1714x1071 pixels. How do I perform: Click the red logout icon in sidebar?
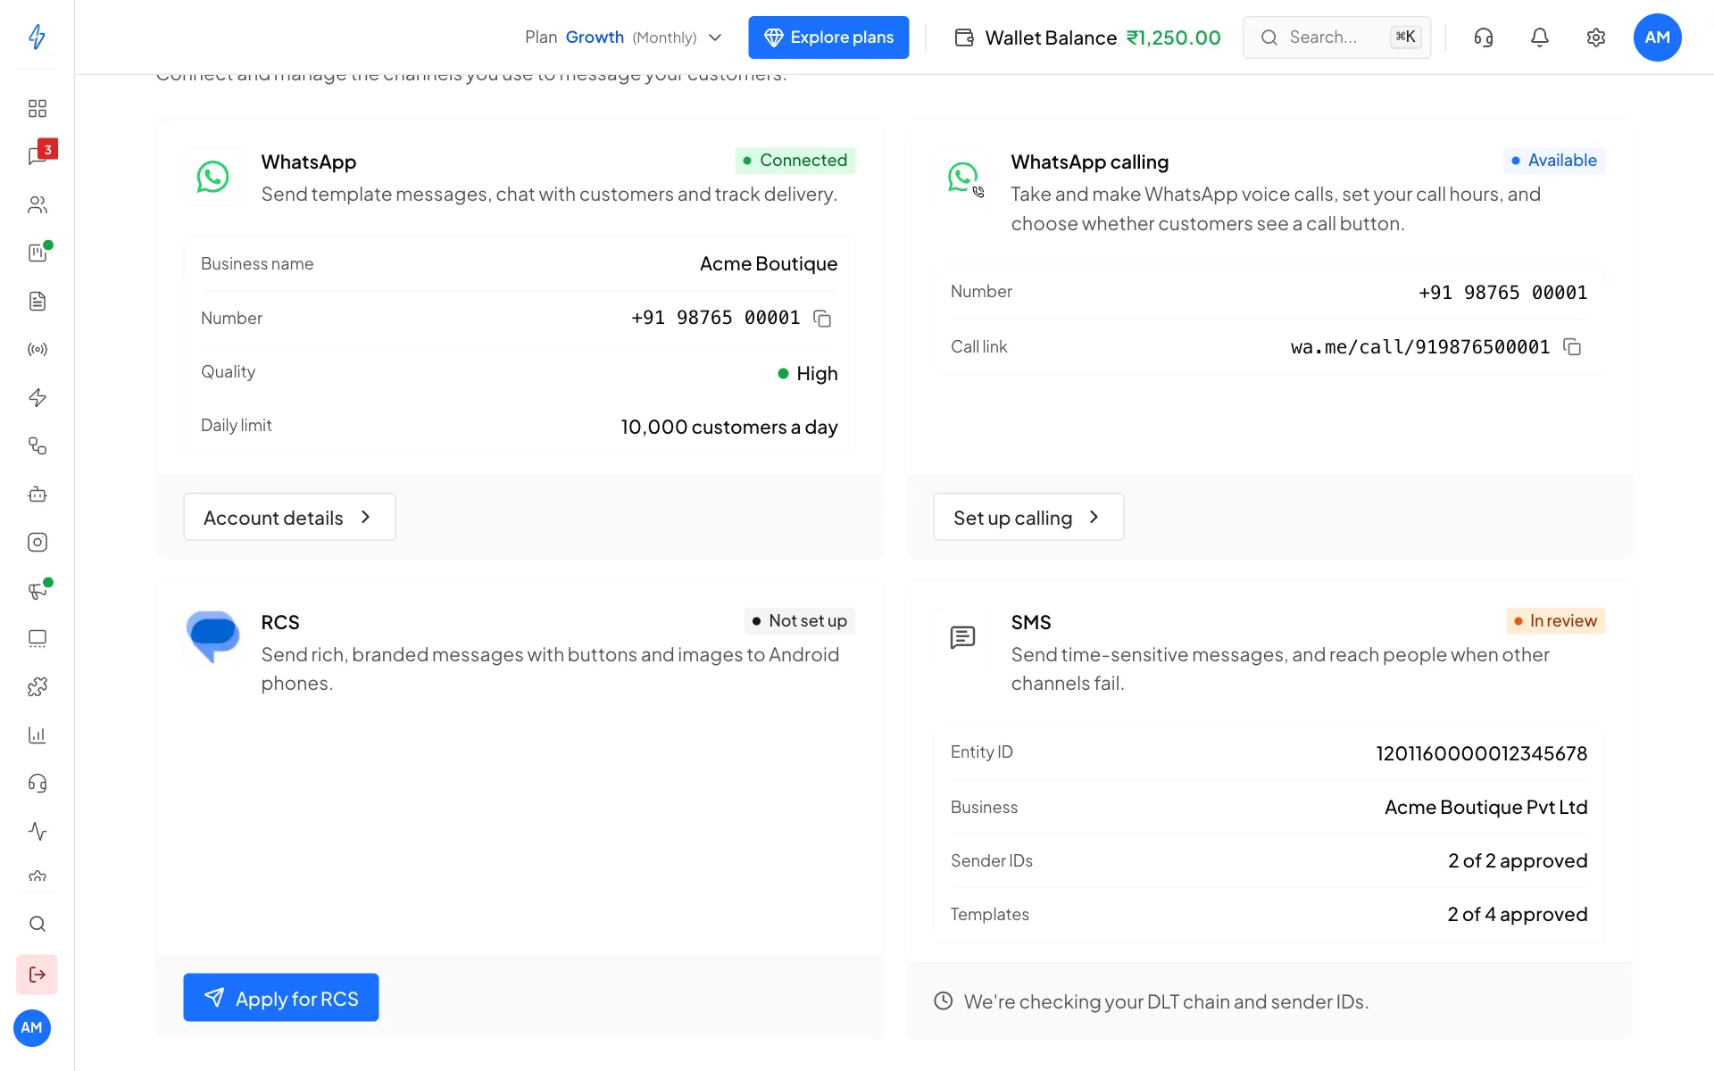[37, 975]
